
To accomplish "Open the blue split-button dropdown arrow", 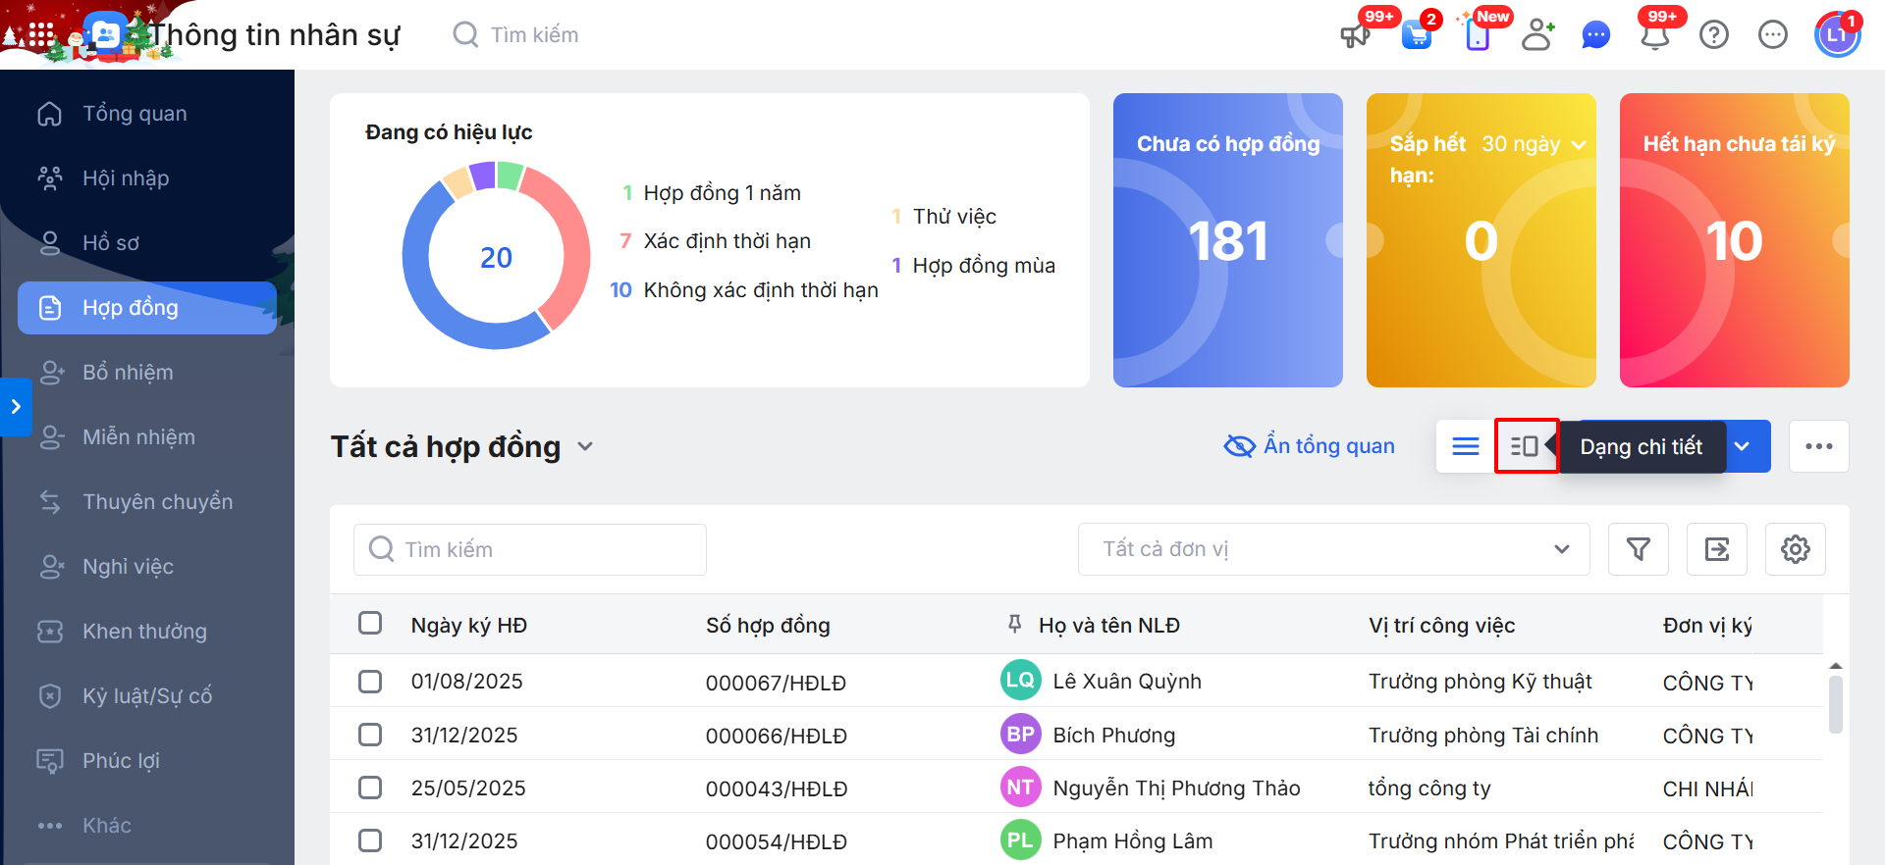I will pyautogui.click(x=1743, y=446).
